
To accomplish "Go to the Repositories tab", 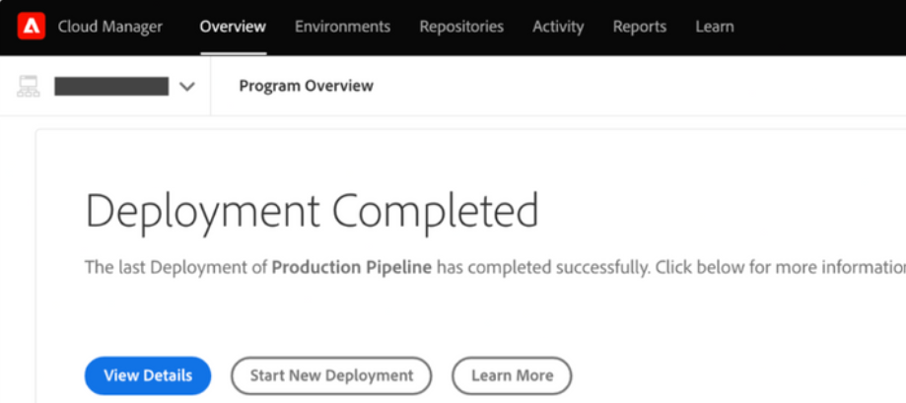I will (x=461, y=27).
